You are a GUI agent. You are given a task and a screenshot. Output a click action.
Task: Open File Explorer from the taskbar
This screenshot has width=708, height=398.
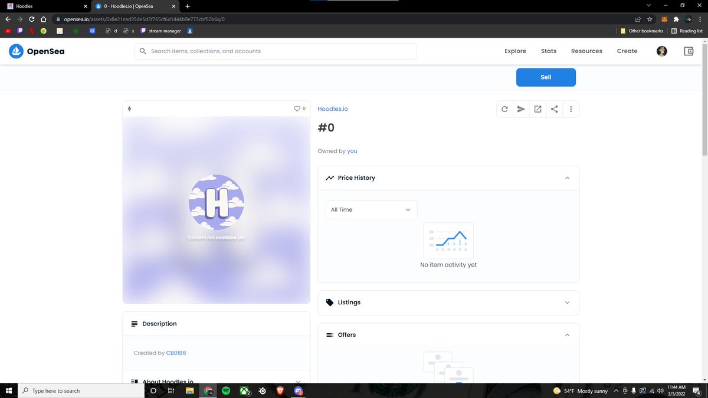tap(190, 390)
